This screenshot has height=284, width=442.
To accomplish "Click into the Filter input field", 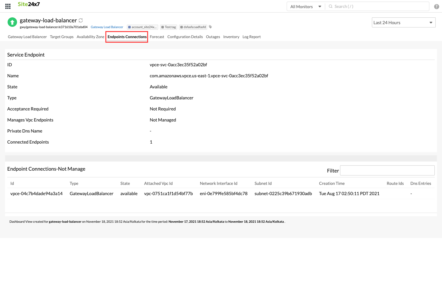I will [x=387, y=170].
